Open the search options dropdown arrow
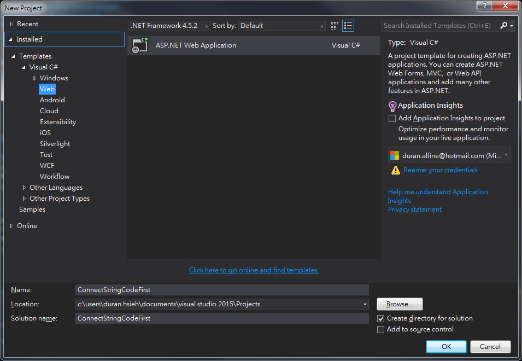The image size is (522, 361). click(x=512, y=26)
